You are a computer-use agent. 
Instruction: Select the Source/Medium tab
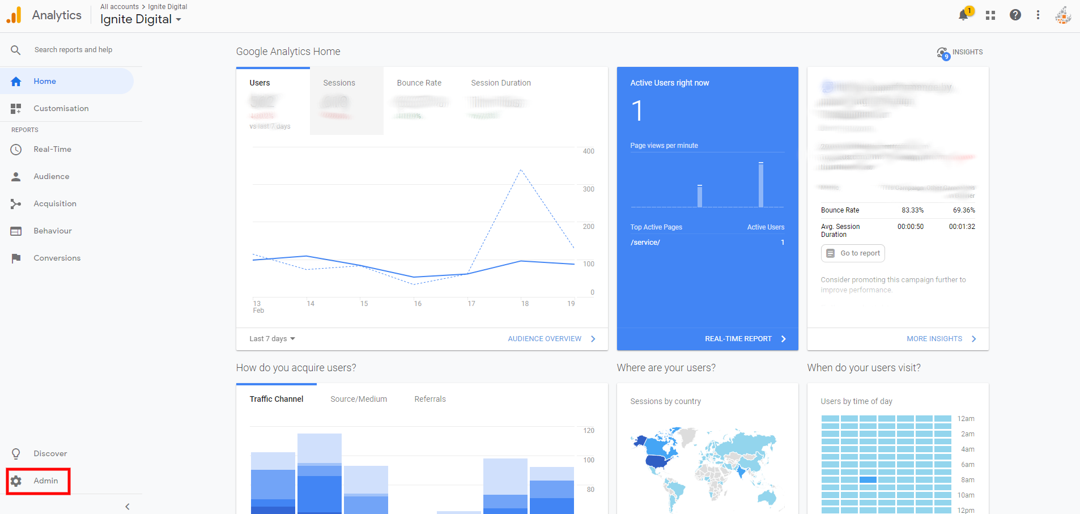pyautogui.click(x=359, y=400)
